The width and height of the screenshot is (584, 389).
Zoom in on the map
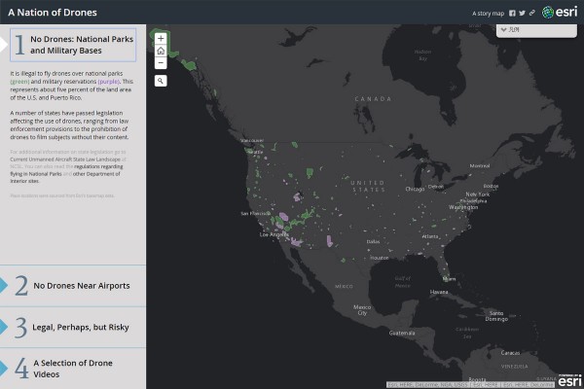pos(161,38)
